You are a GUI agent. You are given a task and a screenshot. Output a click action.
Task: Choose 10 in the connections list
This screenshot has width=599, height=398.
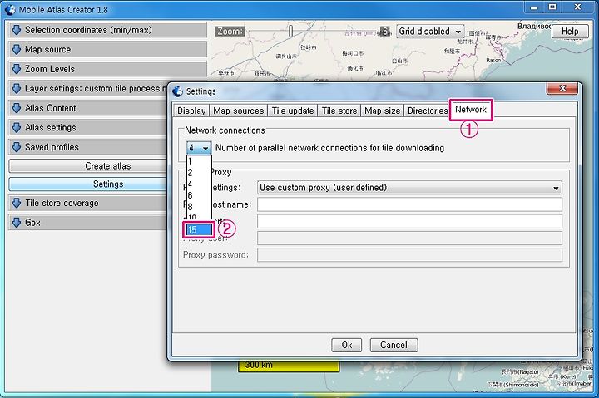tap(199, 218)
